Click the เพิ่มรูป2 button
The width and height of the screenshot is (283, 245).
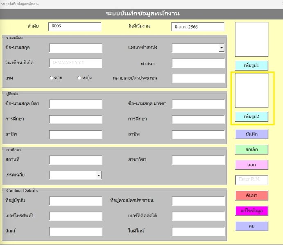coord(251,117)
